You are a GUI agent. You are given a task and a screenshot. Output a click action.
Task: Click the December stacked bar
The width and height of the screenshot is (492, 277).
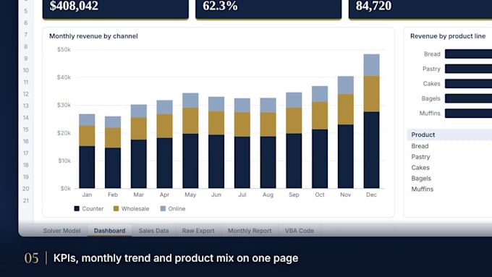click(371, 121)
